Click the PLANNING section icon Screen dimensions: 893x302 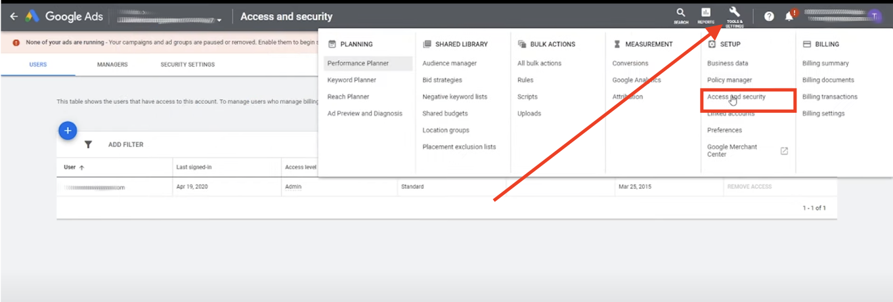[332, 44]
